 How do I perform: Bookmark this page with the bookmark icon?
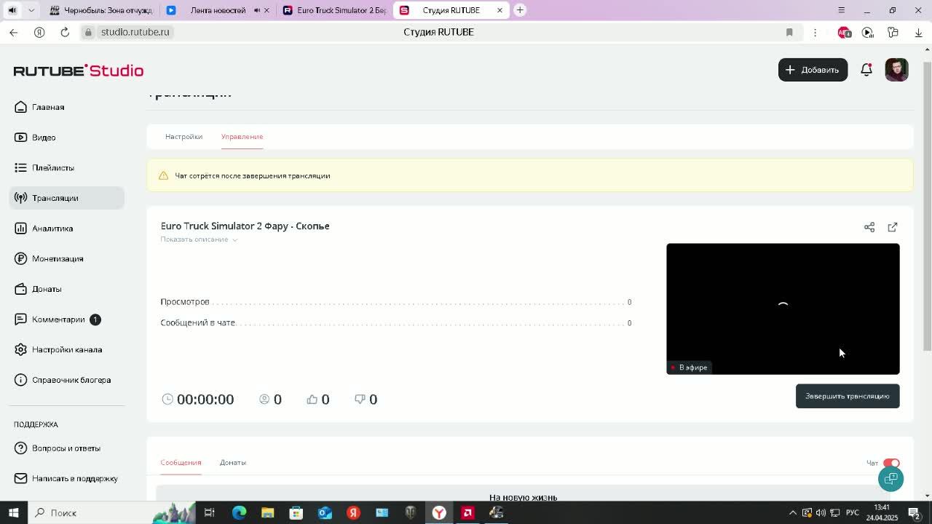point(789,32)
